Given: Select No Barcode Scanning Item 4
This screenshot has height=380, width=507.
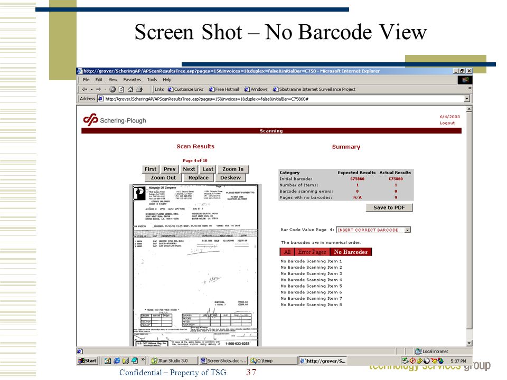Looking at the screenshot, I should pos(311,280).
